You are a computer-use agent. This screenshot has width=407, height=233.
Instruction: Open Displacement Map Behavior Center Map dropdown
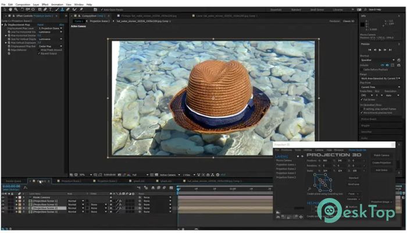pos(51,46)
